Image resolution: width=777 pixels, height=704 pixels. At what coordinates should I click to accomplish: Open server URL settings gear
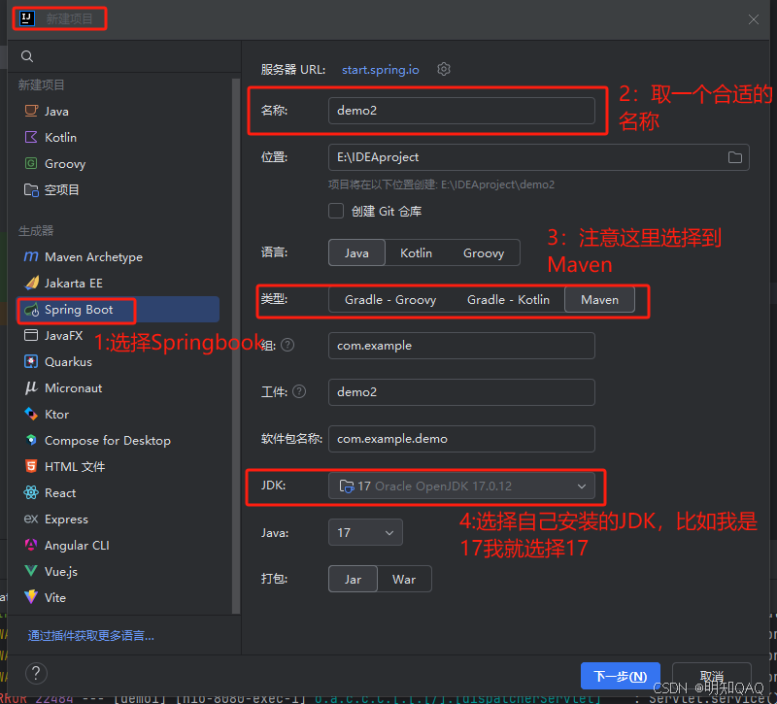pos(444,69)
